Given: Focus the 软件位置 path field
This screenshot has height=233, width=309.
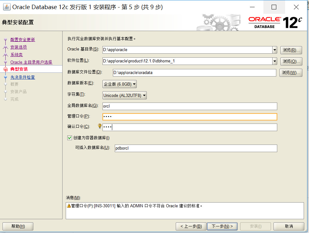Looking at the screenshot, I should (187, 61).
